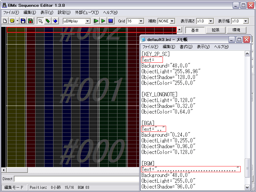Select the arrow edit mode tool
The height and width of the screenshot is (192, 256).
pyautogui.click(x=40, y=21)
